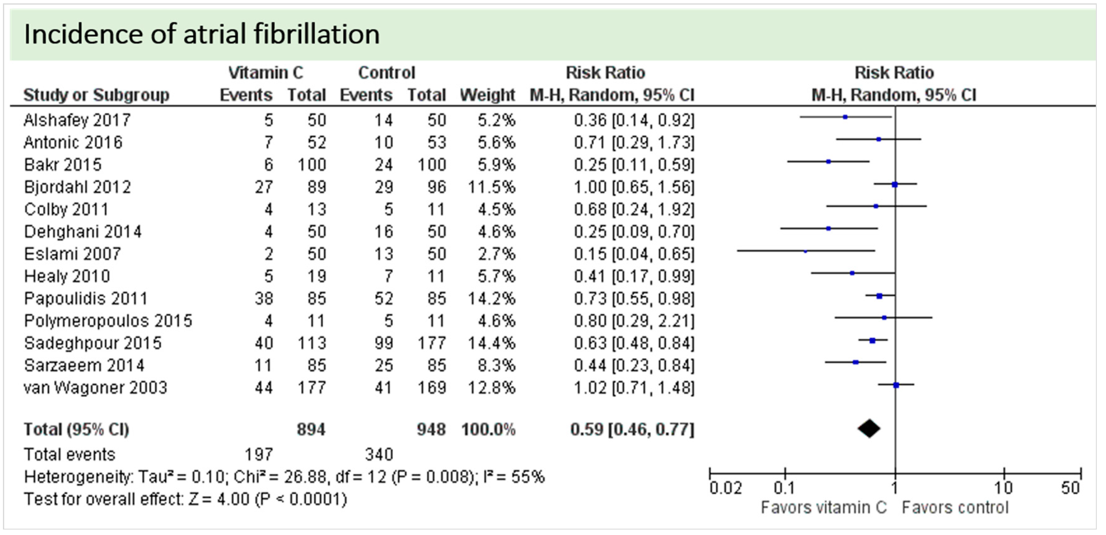
Task: Click the blue marker for Bakr 2015
Action: [x=828, y=162]
